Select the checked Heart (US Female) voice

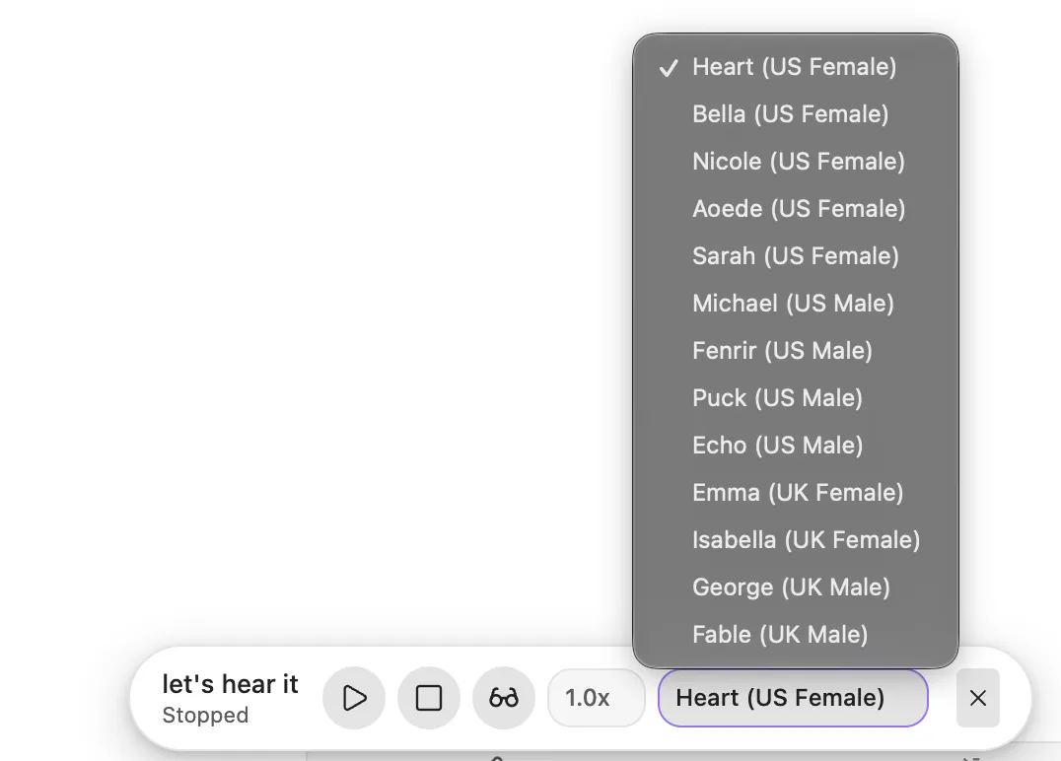796,67
